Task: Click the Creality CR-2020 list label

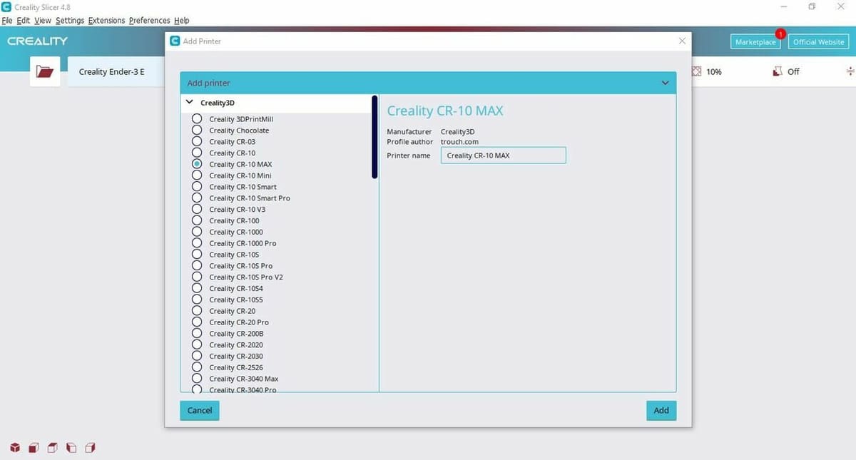Action: [x=236, y=344]
